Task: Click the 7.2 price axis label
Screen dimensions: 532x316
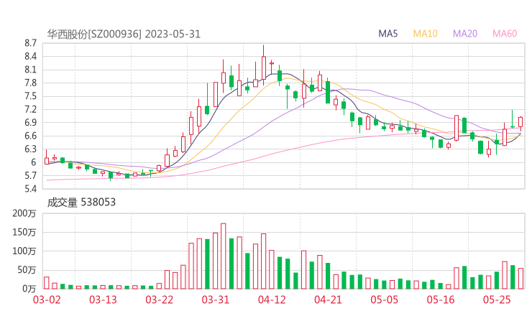Action: point(30,109)
